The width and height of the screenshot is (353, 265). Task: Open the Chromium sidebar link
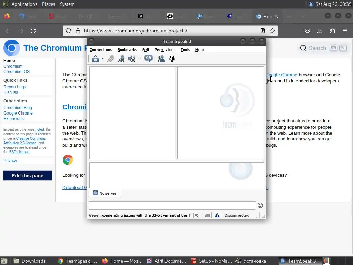click(13, 66)
